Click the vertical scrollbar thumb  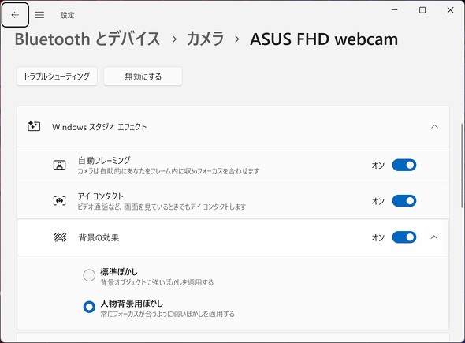pyautogui.click(x=462, y=166)
